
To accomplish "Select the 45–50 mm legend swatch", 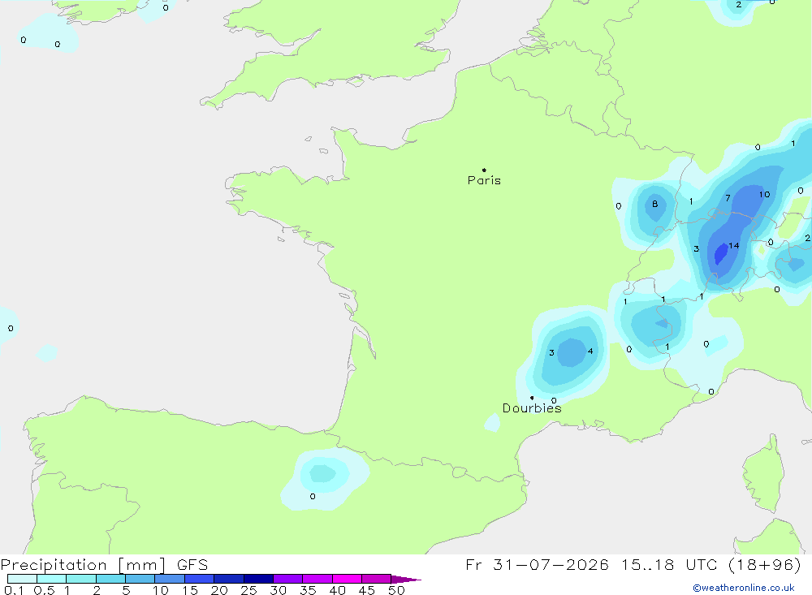I will pos(377,579).
